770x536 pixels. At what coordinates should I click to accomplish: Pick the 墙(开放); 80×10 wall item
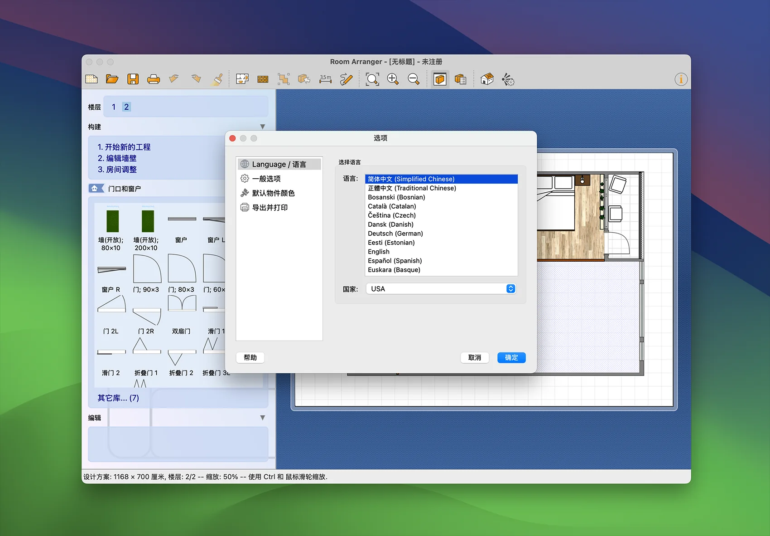click(111, 228)
